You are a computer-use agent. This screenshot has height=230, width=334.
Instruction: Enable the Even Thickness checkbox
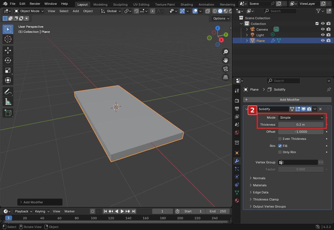[x=280, y=139]
